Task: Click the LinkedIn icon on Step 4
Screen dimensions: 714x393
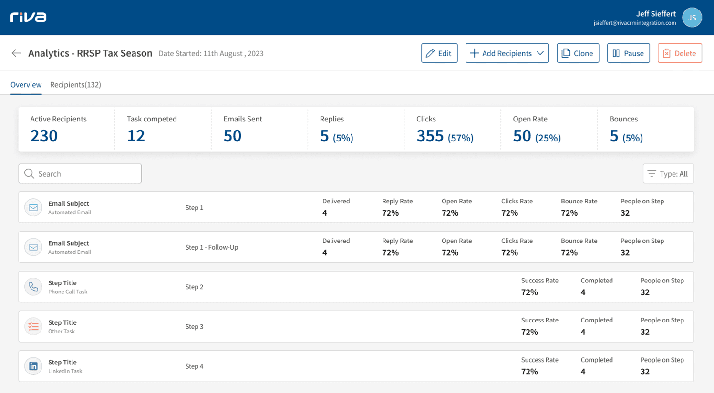Action: pos(33,366)
